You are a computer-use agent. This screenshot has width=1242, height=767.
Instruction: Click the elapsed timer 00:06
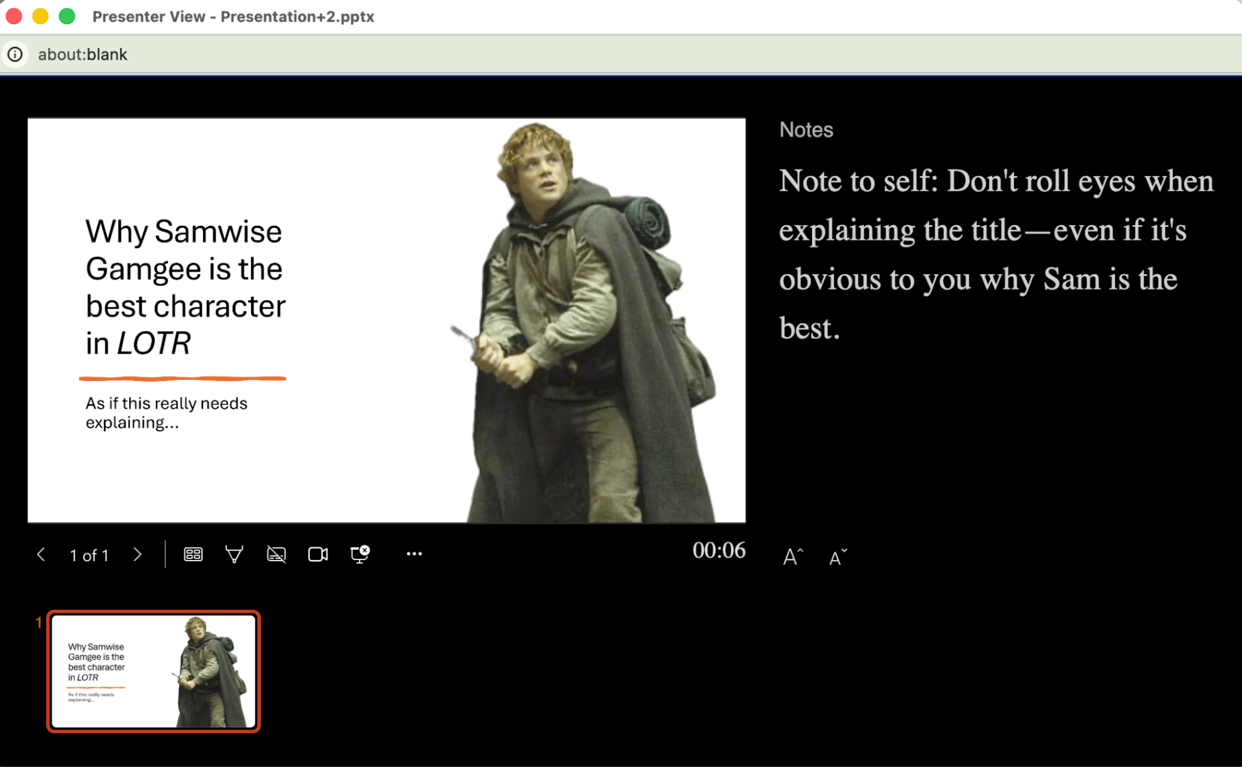pyautogui.click(x=719, y=550)
